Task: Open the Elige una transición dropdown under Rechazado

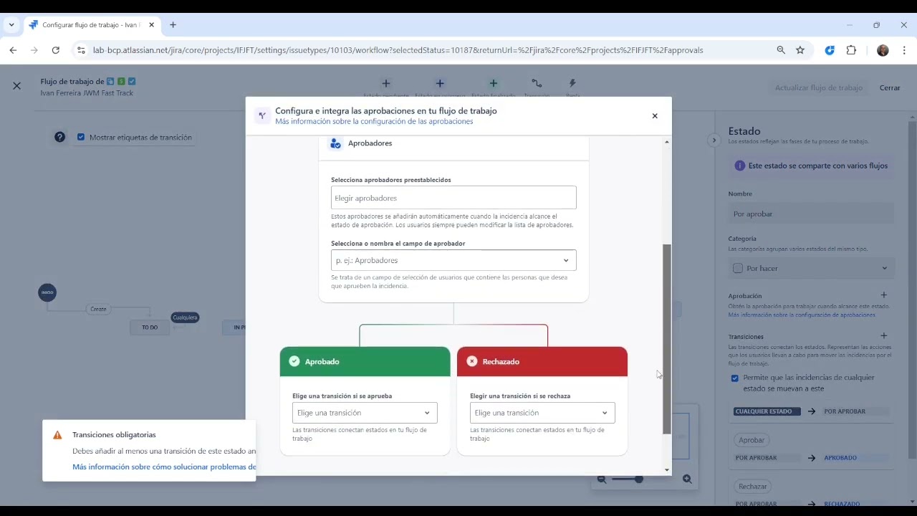Action: click(x=542, y=413)
